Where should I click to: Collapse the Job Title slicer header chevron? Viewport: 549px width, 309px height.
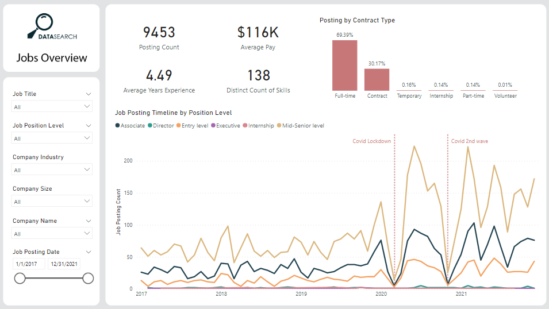click(89, 94)
